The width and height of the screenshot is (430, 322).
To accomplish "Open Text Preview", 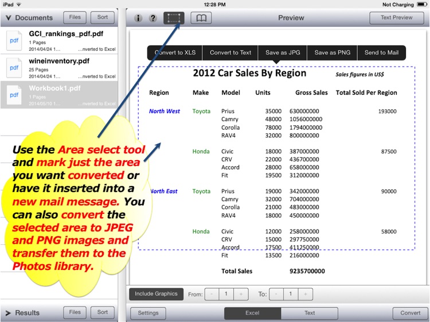I will [397, 18].
